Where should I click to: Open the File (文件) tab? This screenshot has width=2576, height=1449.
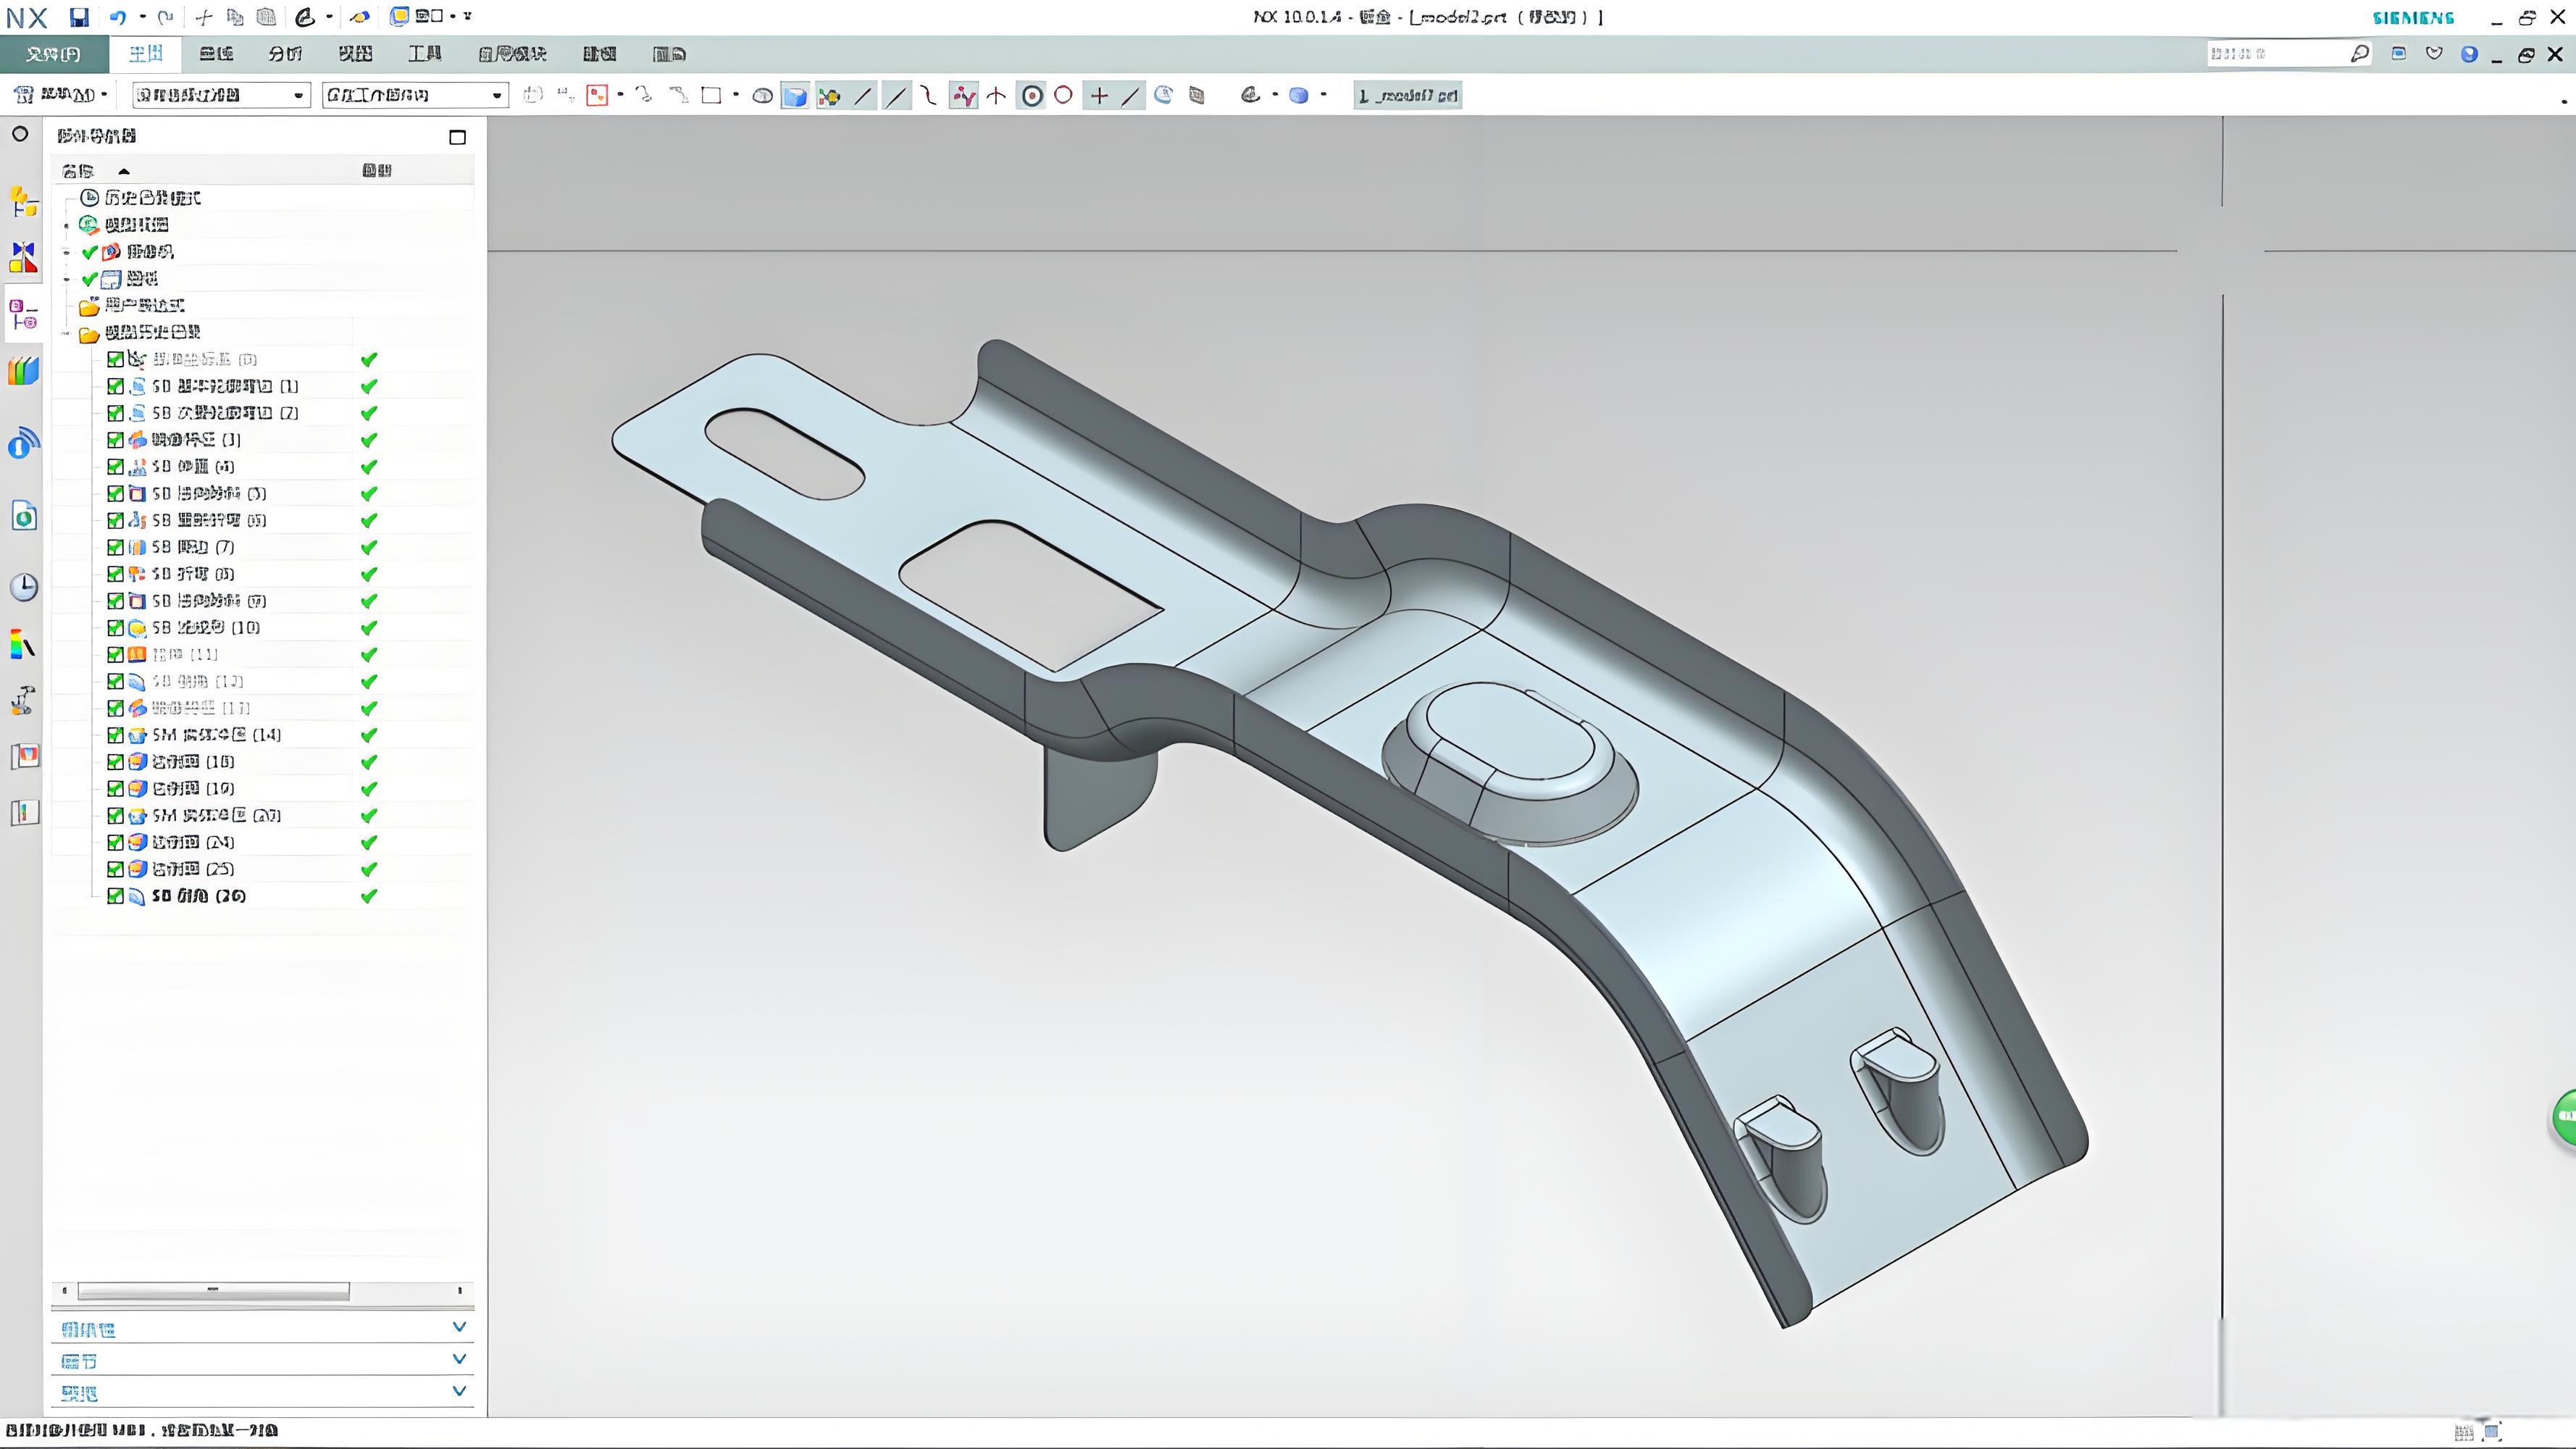click(x=53, y=54)
